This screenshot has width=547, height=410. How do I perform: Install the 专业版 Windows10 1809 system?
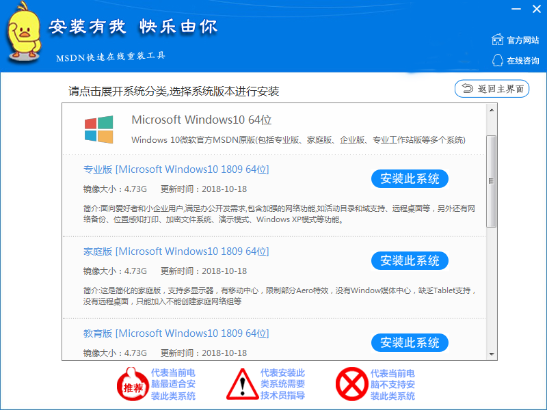410,179
